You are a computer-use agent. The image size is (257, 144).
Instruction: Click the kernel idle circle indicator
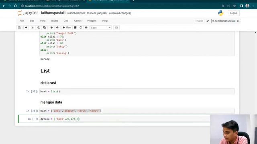click(x=238, y=21)
